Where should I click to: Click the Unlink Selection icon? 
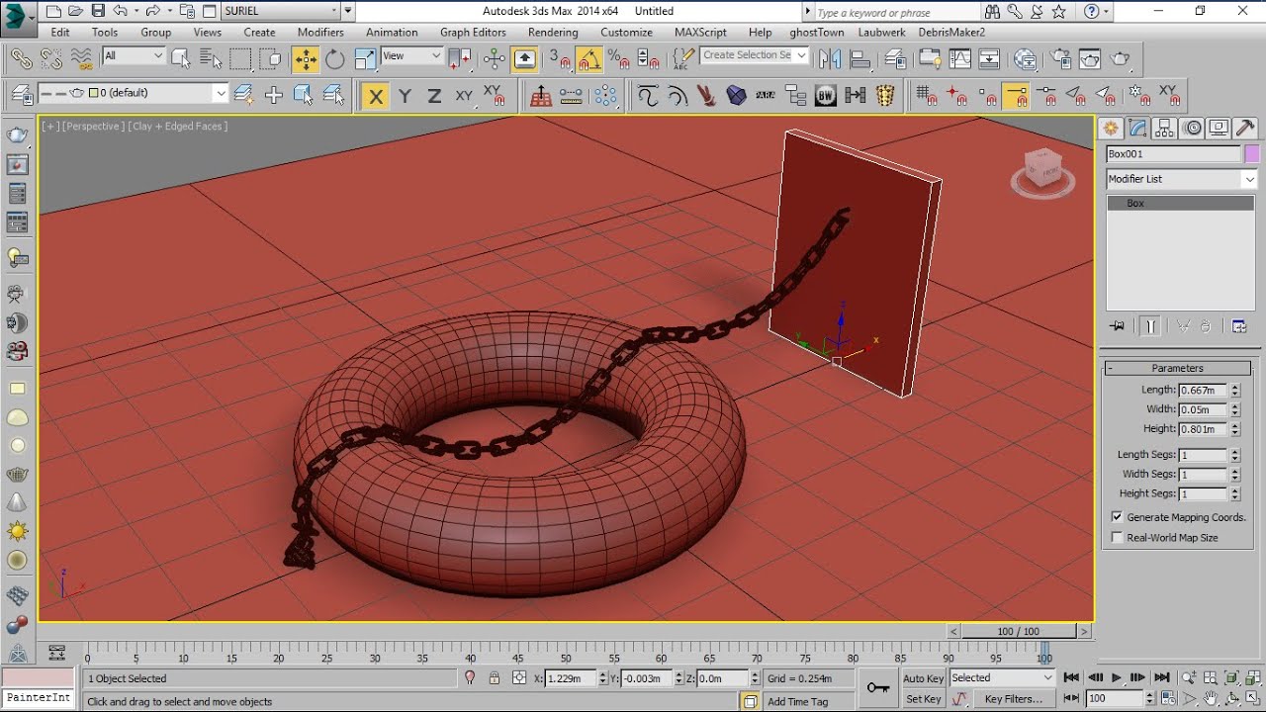coord(49,58)
